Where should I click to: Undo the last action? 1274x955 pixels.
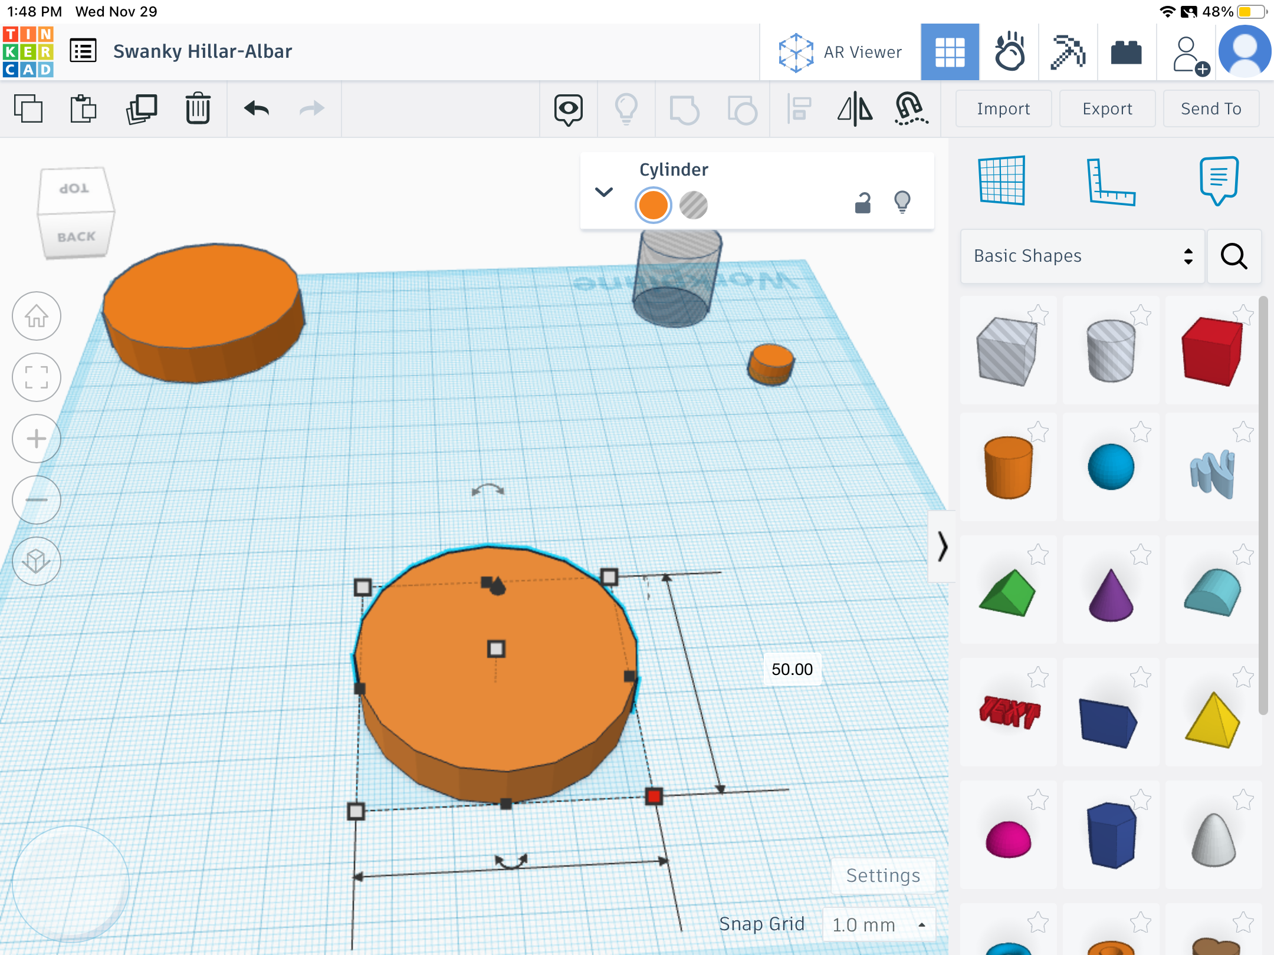coord(257,108)
